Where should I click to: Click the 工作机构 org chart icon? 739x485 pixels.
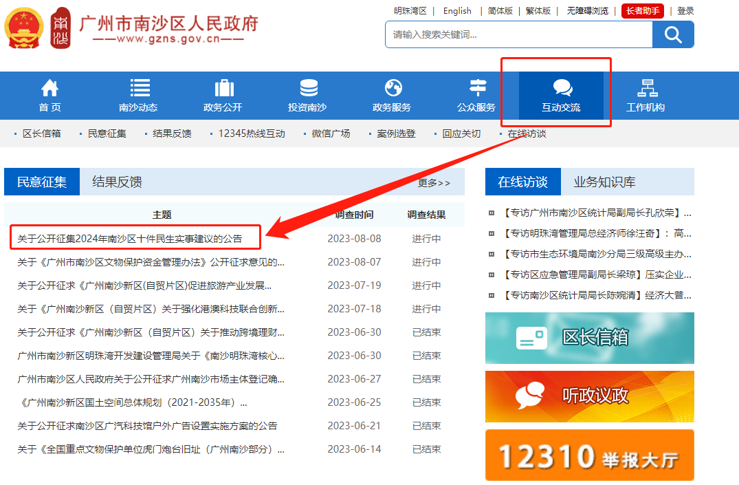(646, 89)
